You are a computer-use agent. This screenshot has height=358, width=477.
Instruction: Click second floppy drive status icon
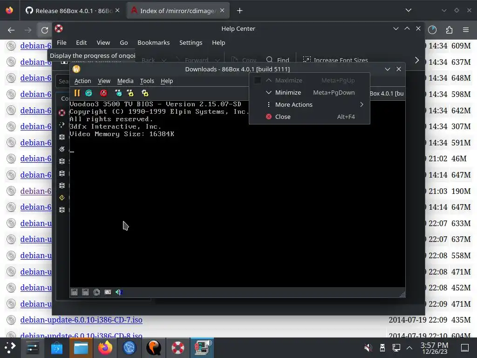click(86, 292)
